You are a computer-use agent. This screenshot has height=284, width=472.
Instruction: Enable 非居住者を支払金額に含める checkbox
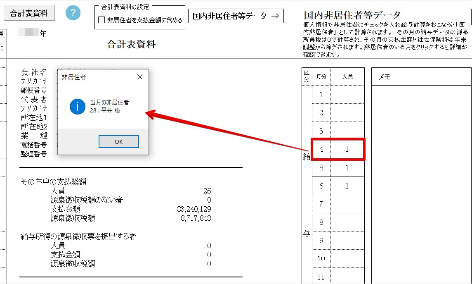tap(101, 20)
